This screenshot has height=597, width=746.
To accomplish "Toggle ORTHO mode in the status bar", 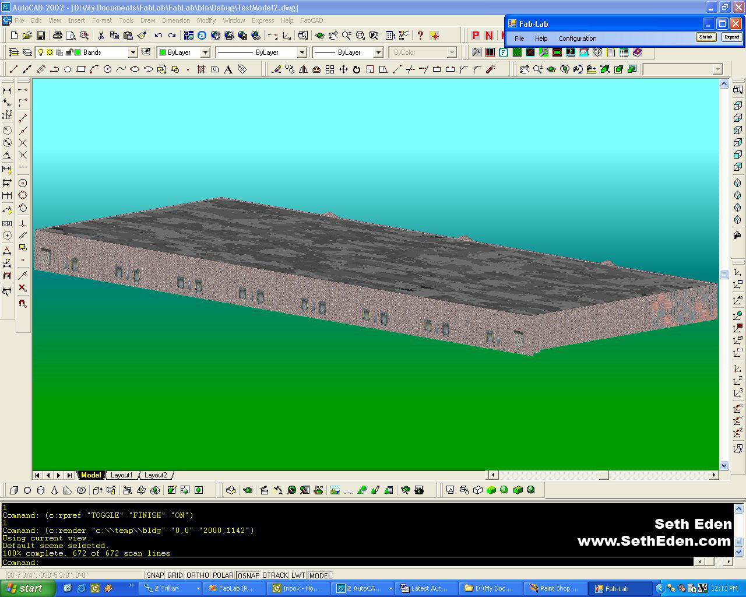I will pos(198,575).
